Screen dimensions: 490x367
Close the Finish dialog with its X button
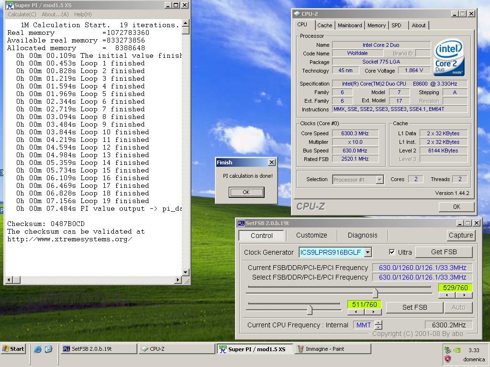coord(272,162)
